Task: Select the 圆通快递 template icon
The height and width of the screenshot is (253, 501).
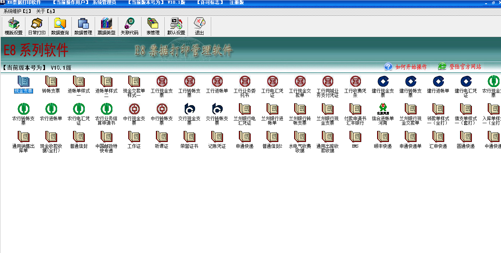Action: 466,140
